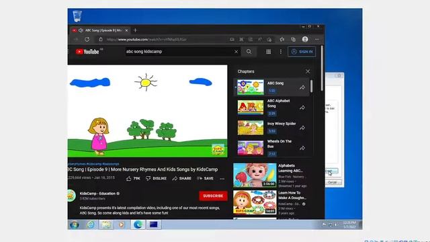This screenshot has width=430, height=242.
Task: Share the Incy Wincy Spider chapter
Action: (x=302, y=128)
